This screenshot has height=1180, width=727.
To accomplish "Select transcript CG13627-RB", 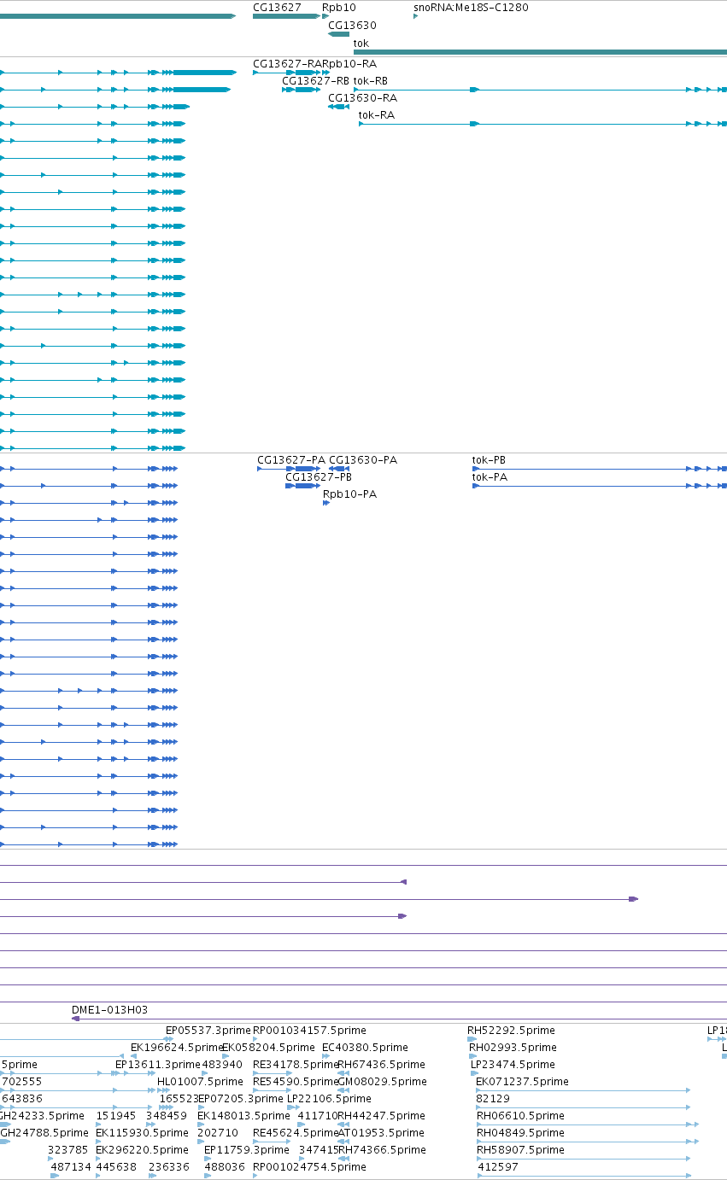I will tap(315, 80).
